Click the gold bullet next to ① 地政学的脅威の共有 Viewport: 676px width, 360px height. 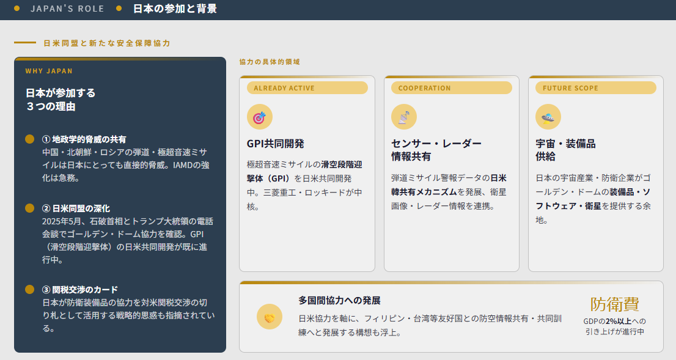(29, 139)
